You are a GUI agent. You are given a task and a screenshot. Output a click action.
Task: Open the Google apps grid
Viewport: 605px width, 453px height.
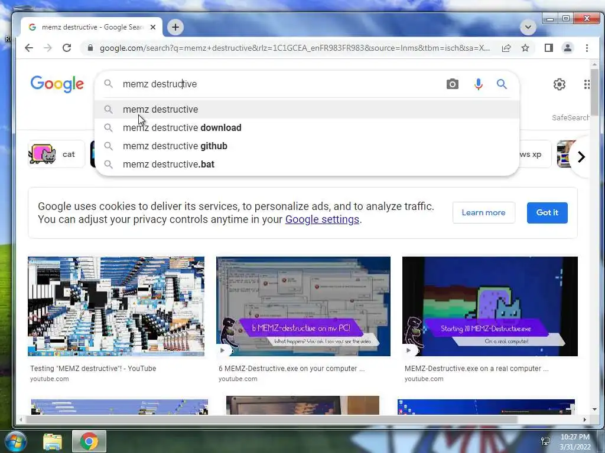pyautogui.click(x=587, y=84)
